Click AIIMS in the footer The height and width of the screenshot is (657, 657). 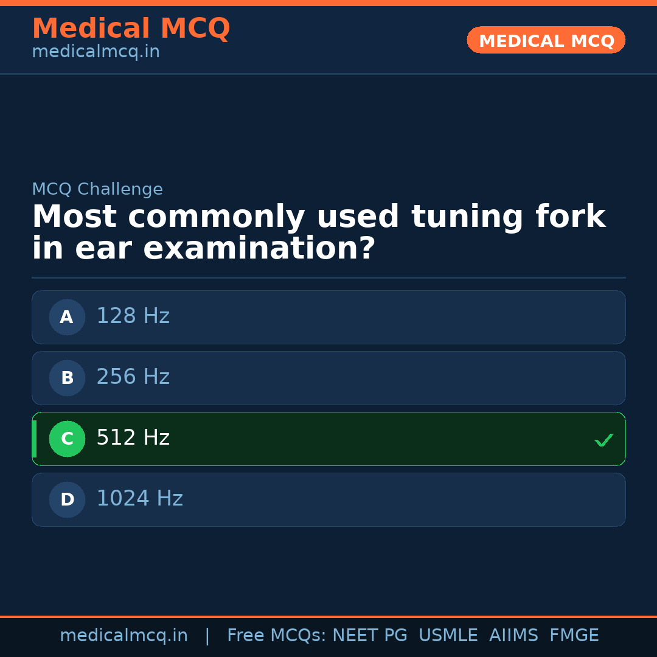[x=513, y=636]
